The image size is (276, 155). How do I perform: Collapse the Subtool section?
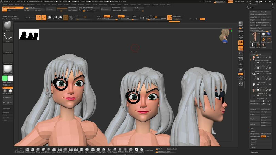(254, 52)
